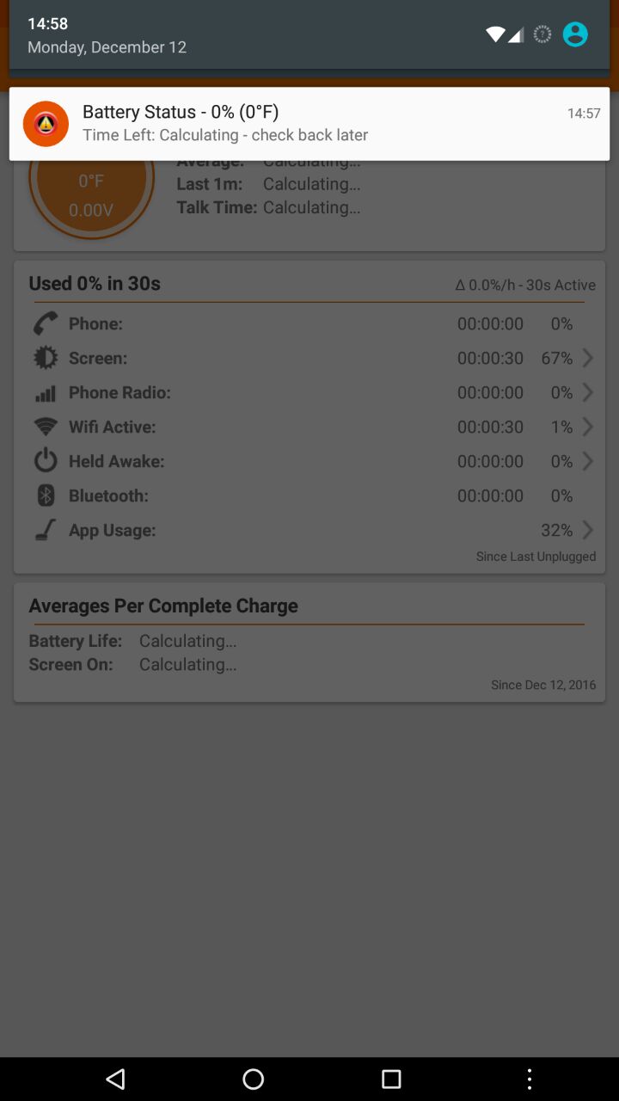Tap the Wi-Fi signal status icon
Image resolution: width=619 pixels, height=1101 pixels.
coord(495,34)
